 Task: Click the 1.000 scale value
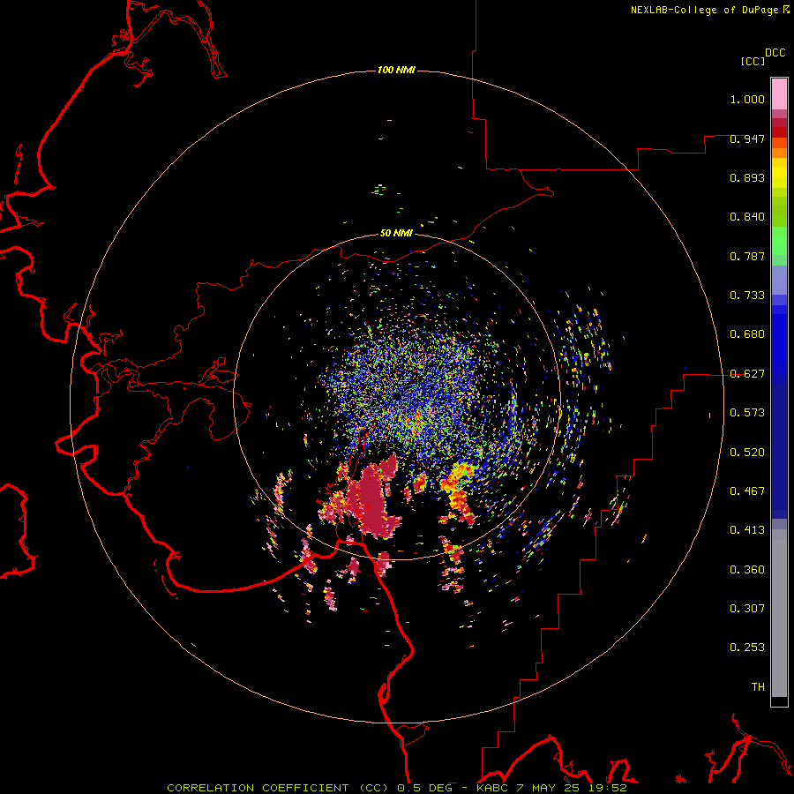747,99
